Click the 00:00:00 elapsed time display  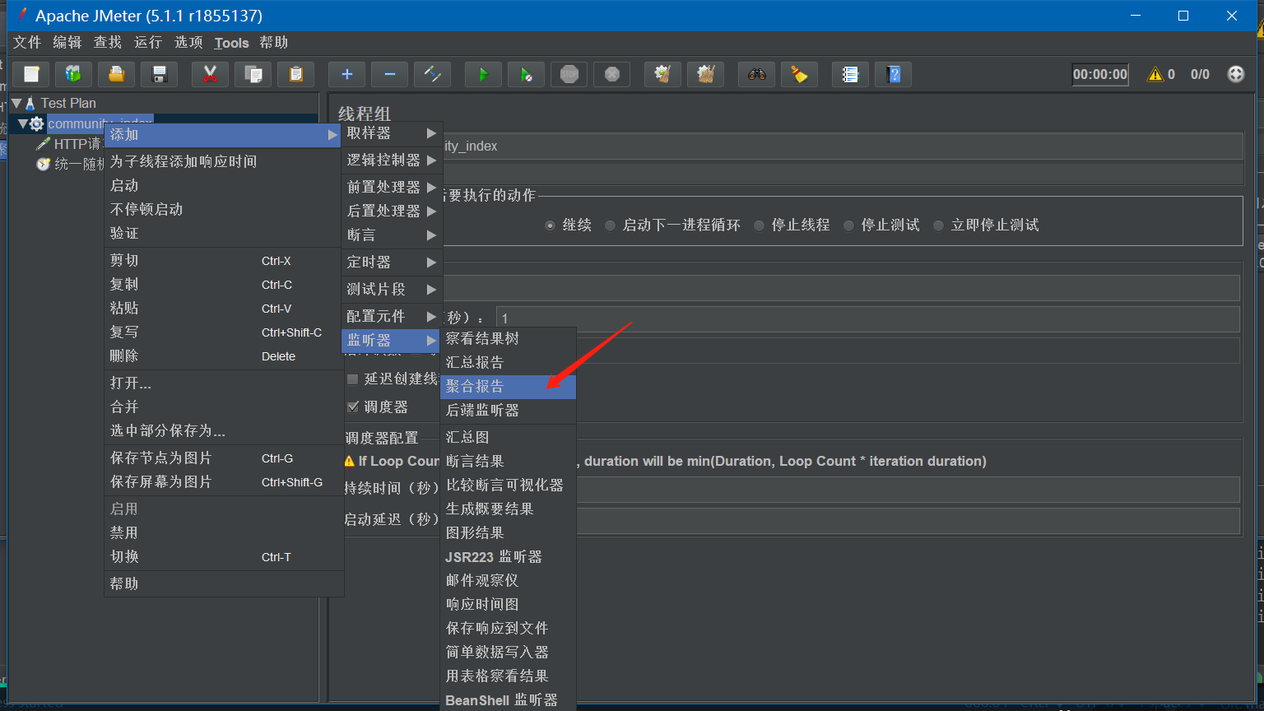(x=1100, y=74)
